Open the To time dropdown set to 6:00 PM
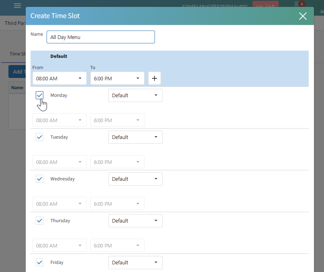Image resolution: width=324 pixels, height=272 pixels. tap(117, 78)
